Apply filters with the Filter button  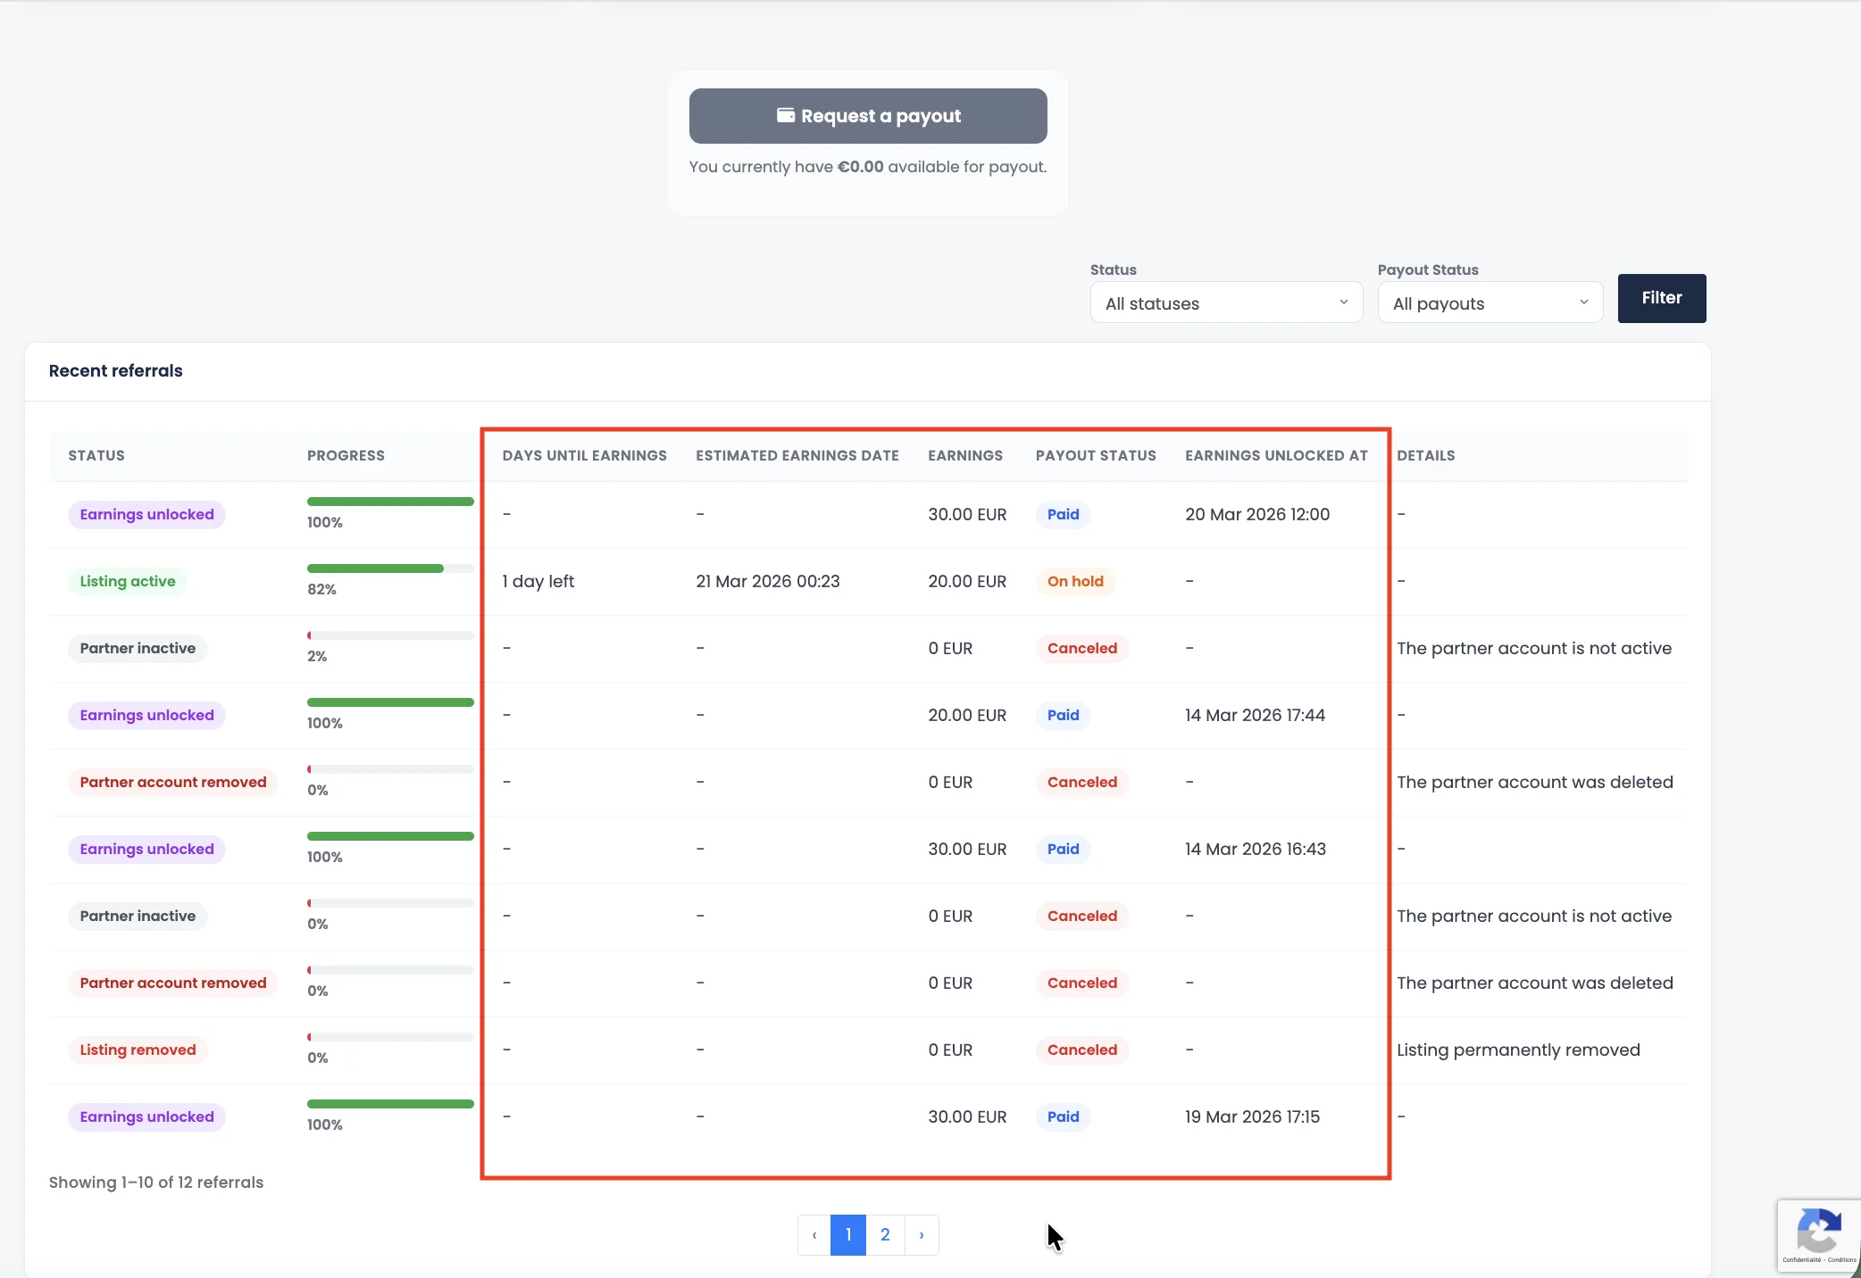point(1662,298)
